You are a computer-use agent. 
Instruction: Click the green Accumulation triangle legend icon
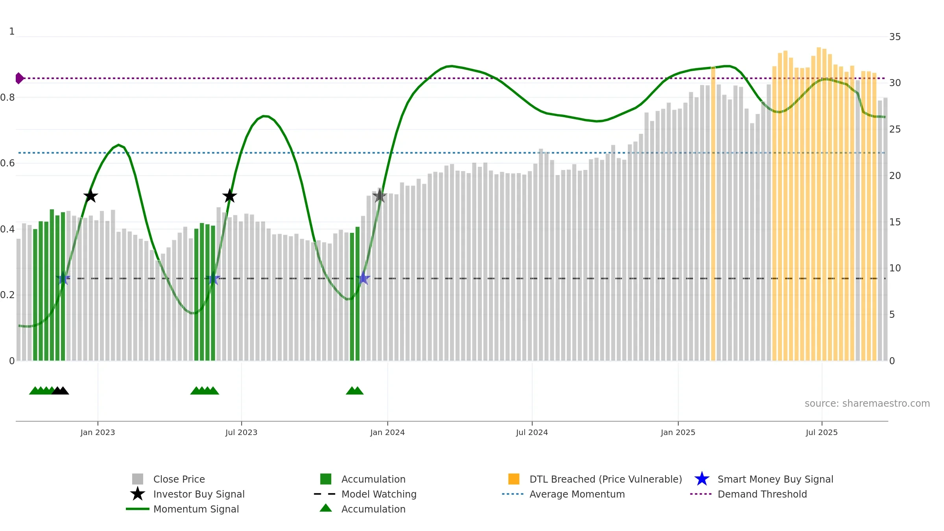[x=326, y=508]
